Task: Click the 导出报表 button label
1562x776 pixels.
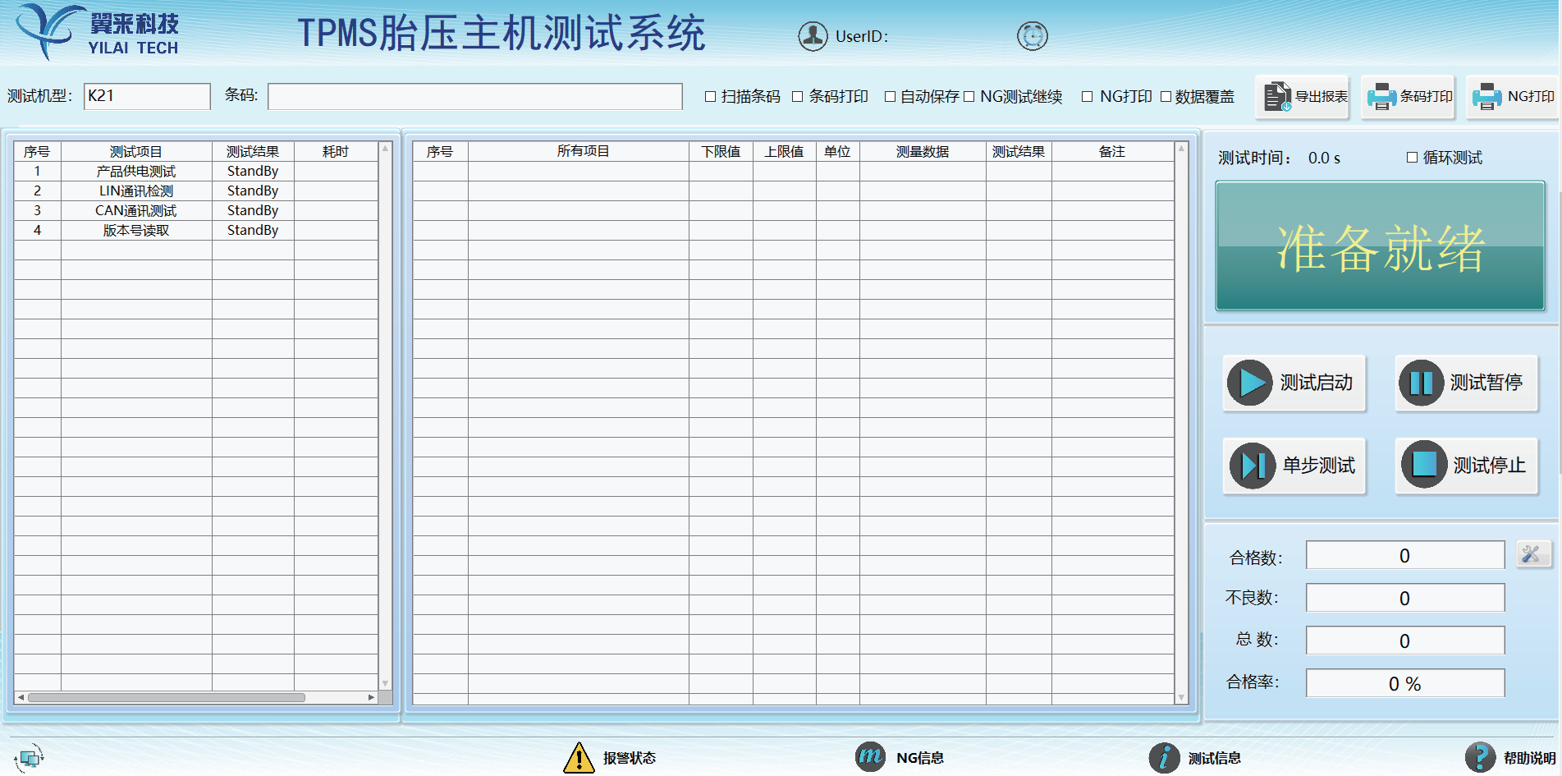Action: (1322, 97)
